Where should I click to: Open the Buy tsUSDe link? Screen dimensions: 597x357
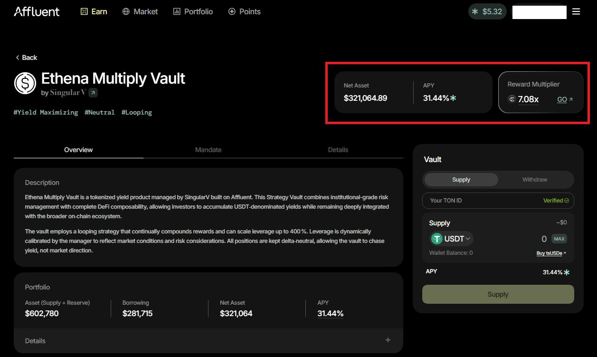click(551, 253)
